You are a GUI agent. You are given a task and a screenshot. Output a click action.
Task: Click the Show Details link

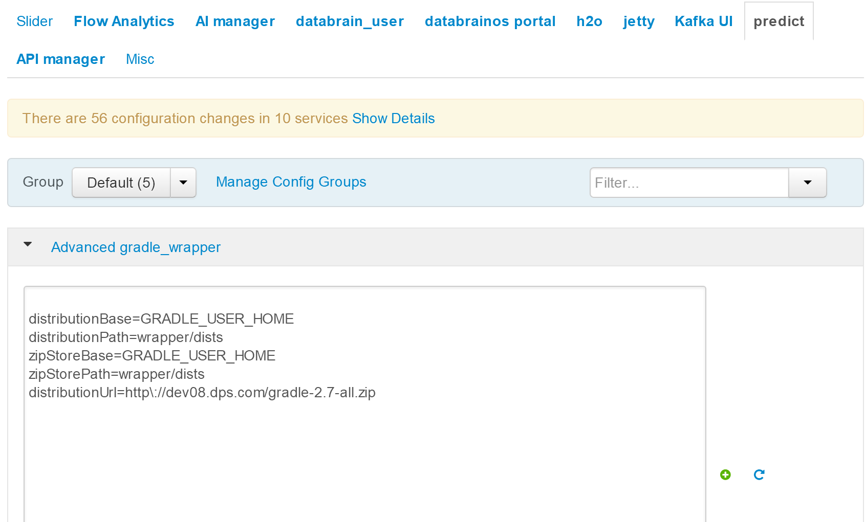tap(394, 119)
